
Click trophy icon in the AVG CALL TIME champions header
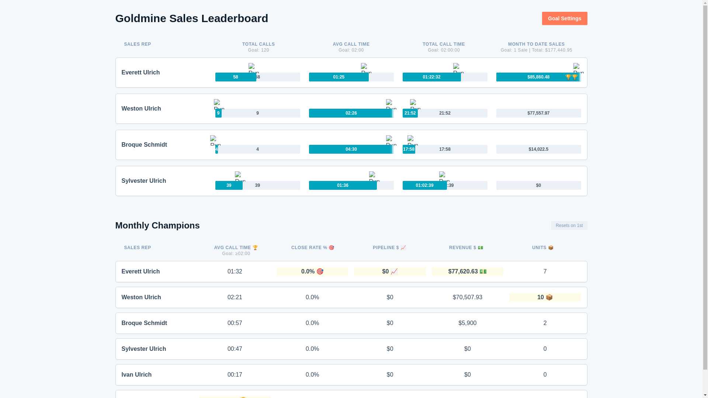(255, 248)
